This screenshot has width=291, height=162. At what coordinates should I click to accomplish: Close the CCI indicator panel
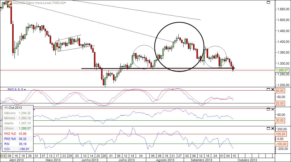273,129
